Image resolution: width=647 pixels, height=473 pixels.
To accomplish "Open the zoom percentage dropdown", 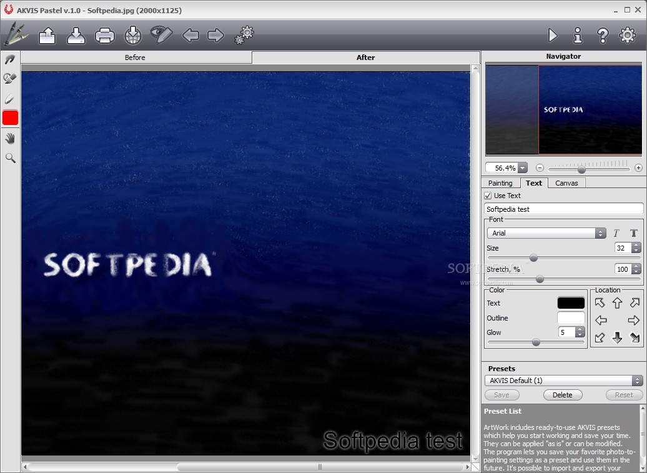I will click(523, 168).
